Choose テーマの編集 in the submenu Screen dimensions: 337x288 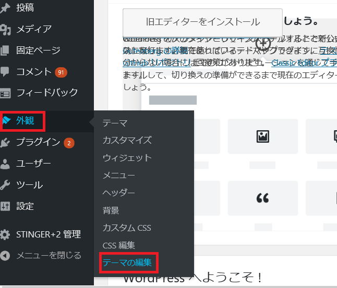tap(127, 262)
